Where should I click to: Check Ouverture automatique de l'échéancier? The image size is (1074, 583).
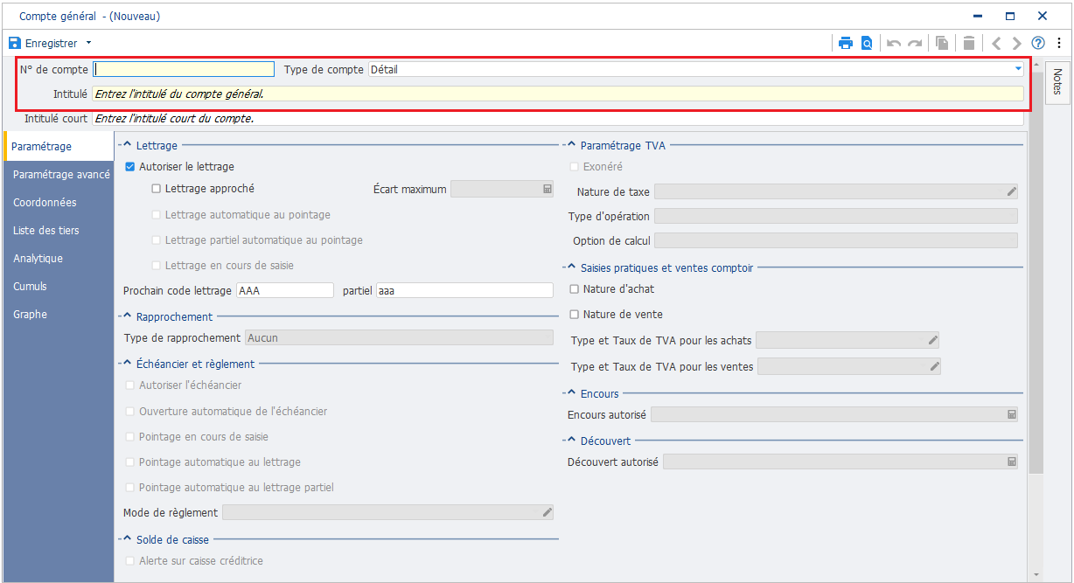tap(130, 411)
